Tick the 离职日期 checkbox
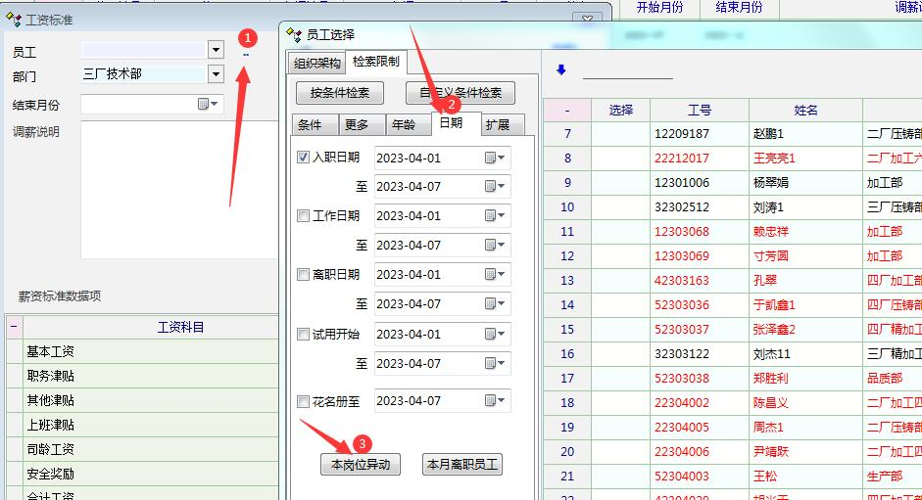The height and width of the screenshot is (500, 922). (x=304, y=275)
